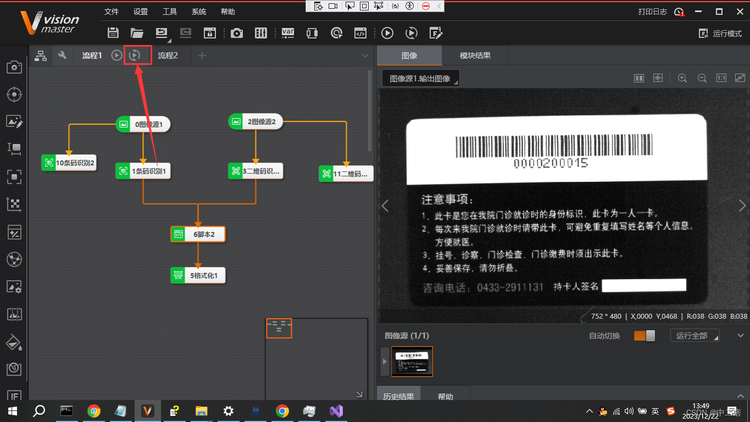Select the 流程1 tab
750x422 pixels.
coord(92,55)
